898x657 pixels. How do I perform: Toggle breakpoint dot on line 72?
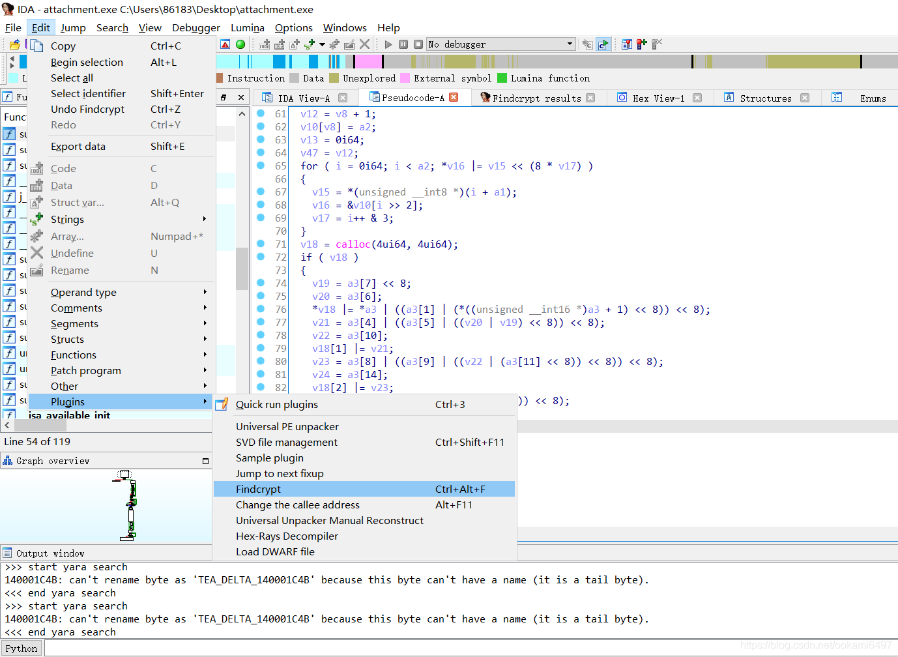[261, 257]
